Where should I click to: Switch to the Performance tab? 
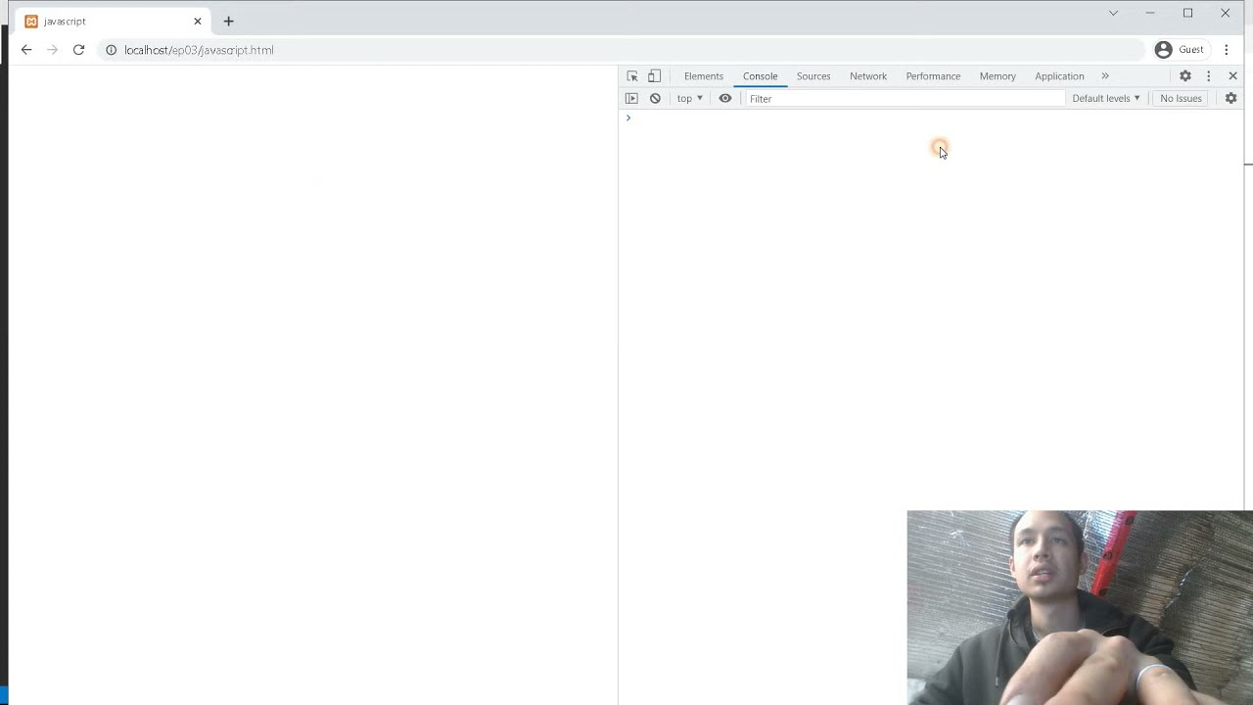pyautogui.click(x=933, y=76)
